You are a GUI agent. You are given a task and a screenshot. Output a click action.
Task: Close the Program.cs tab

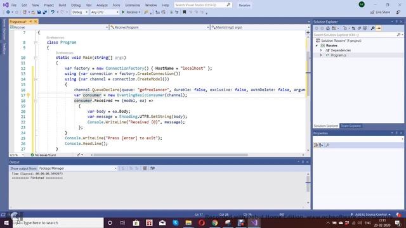(x=36, y=22)
